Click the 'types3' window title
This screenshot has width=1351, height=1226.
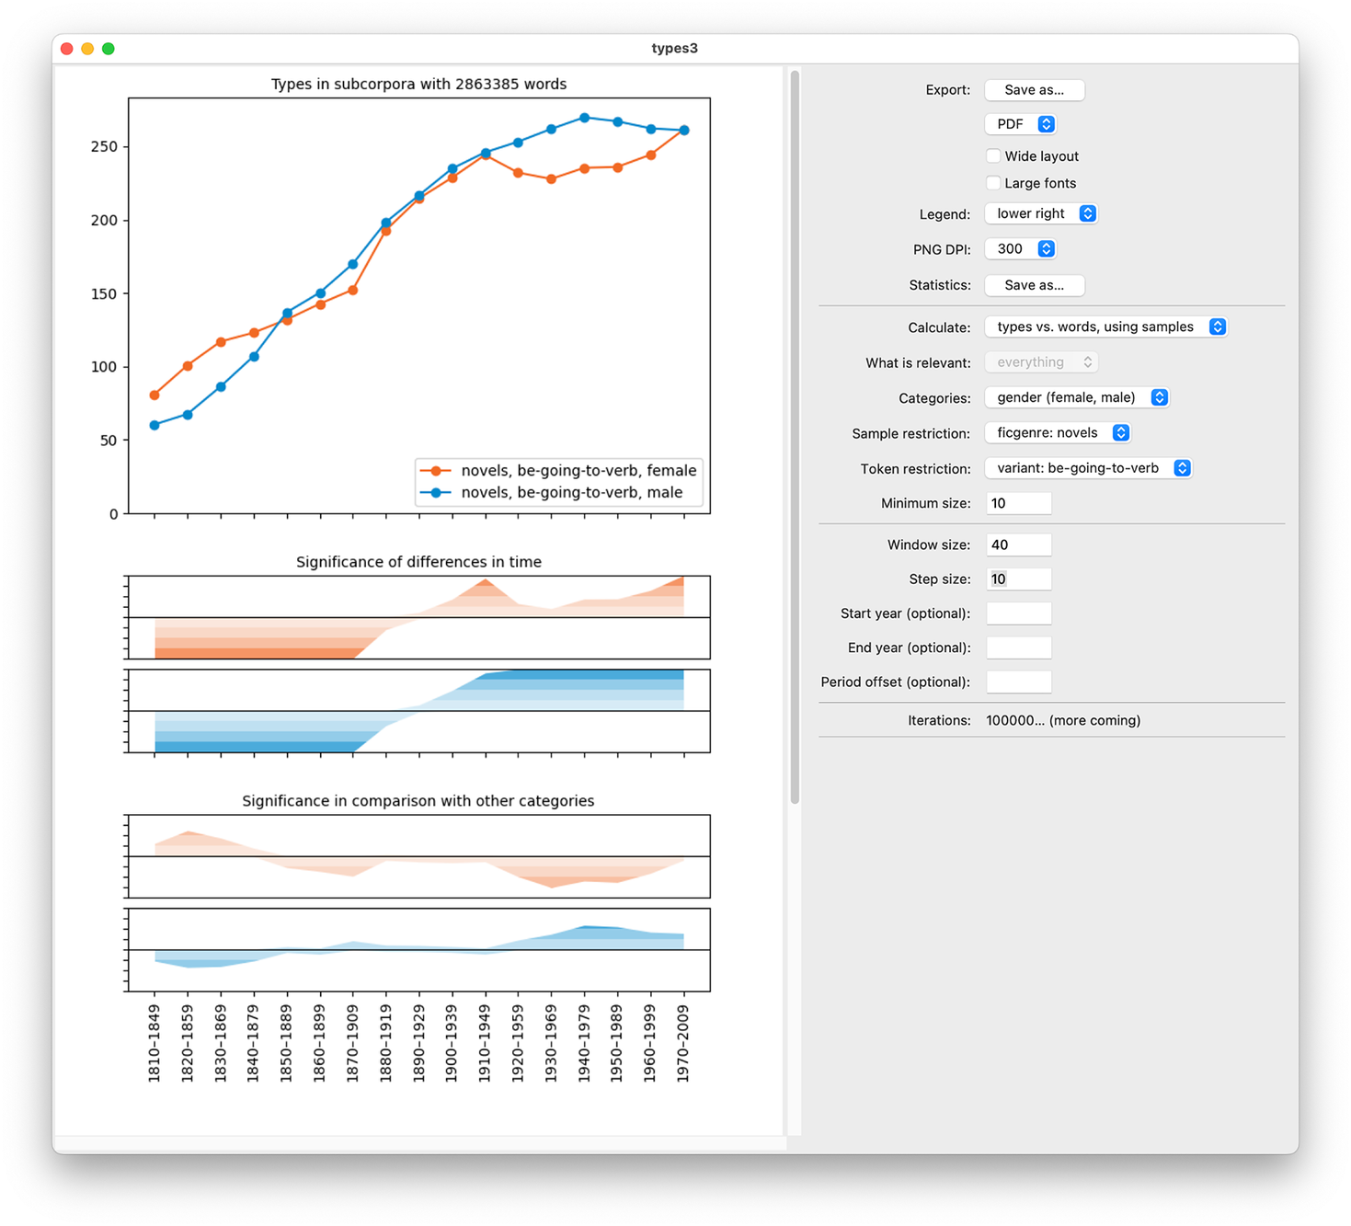[675, 49]
